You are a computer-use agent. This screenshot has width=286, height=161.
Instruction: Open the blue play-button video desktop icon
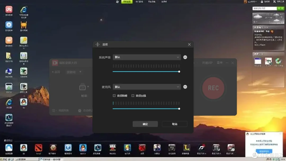(x=9, y=25)
